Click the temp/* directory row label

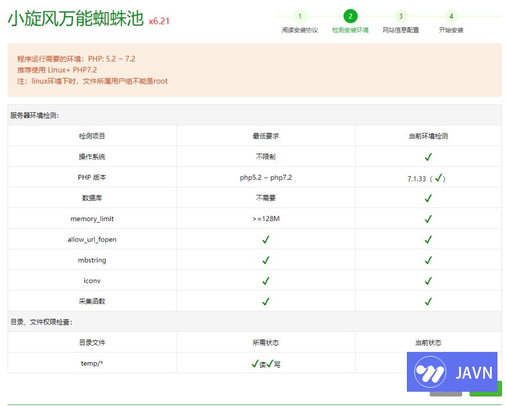[x=92, y=363]
